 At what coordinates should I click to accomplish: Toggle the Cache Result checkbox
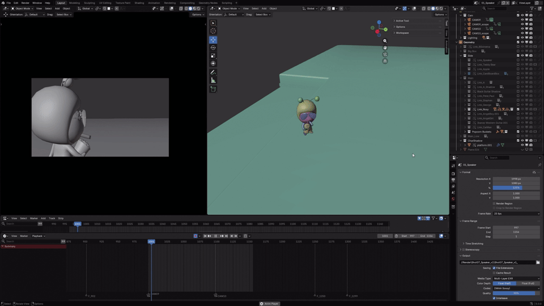click(494, 273)
